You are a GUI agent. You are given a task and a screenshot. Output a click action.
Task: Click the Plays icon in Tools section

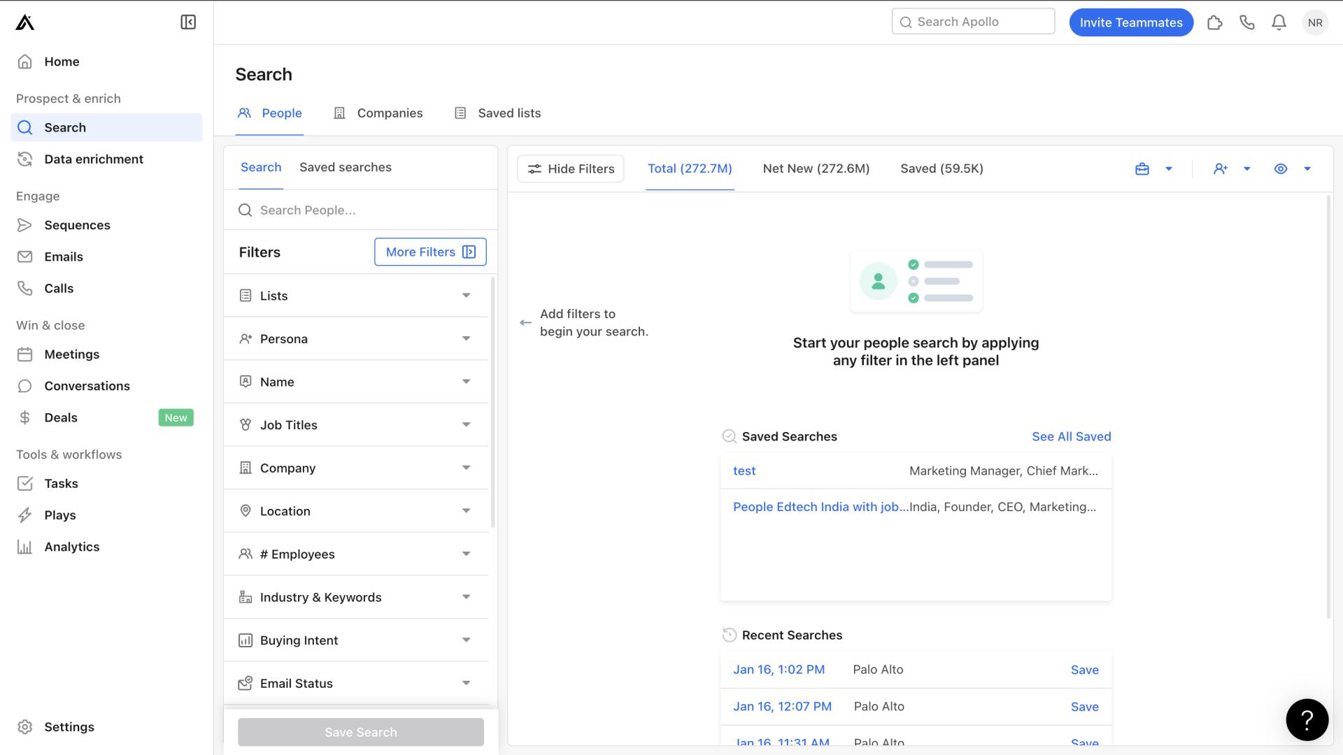click(25, 515)
